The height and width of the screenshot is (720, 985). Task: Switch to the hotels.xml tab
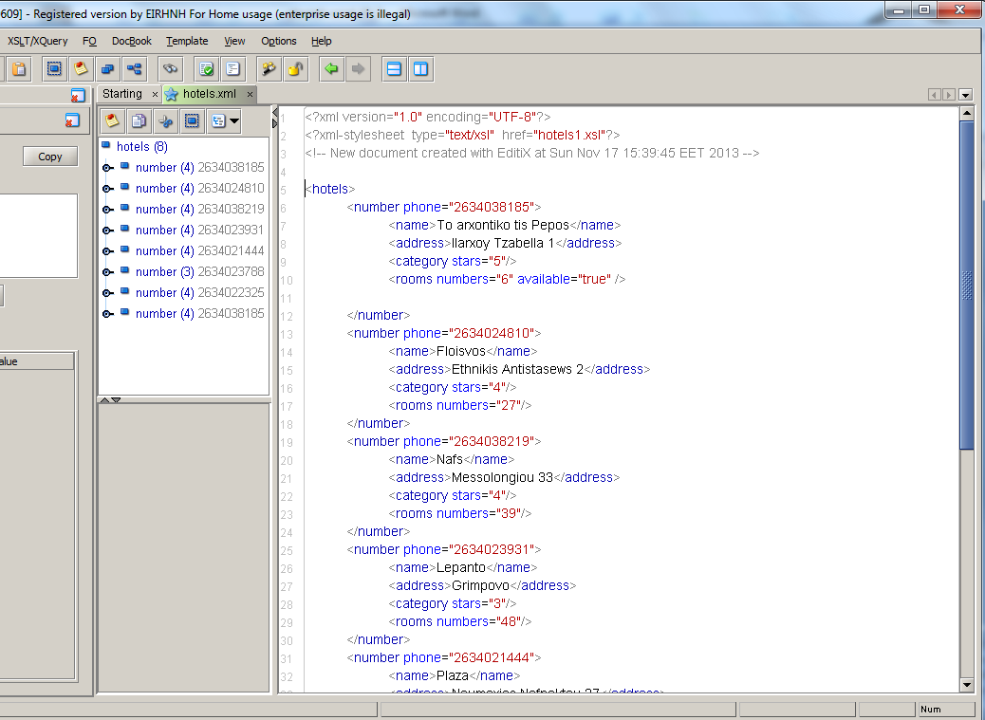click(209, 94)
